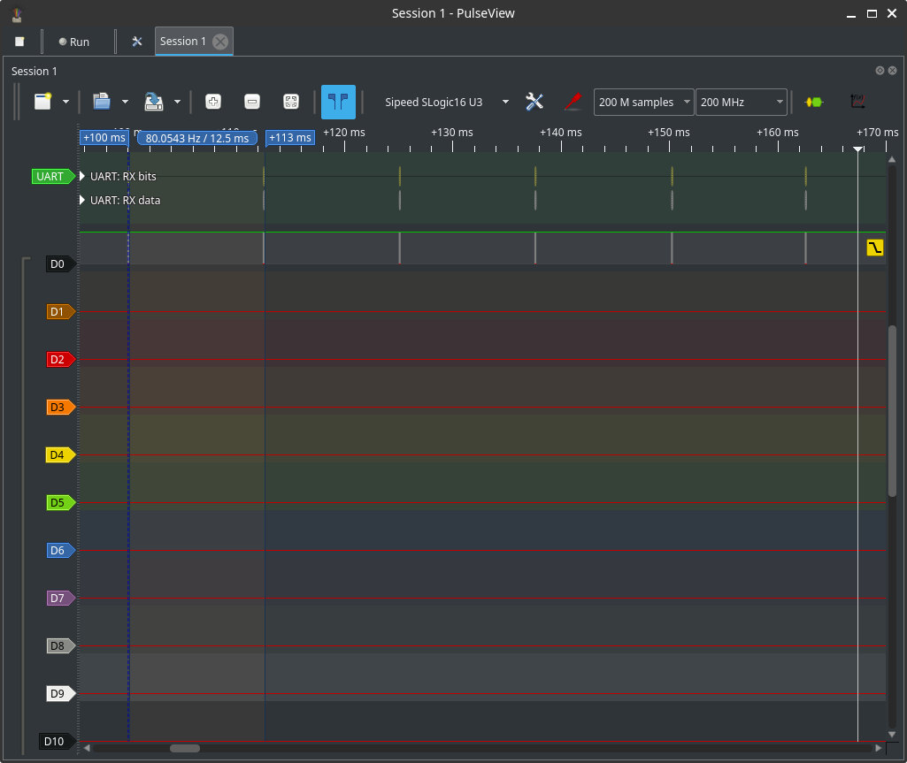Click the Save capture icon

(154, 102)
